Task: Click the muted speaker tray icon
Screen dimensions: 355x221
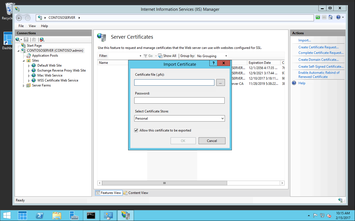Action: point(329,215)
